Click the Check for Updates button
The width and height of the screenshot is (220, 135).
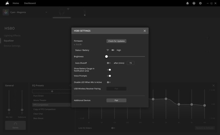click(116, 41)
